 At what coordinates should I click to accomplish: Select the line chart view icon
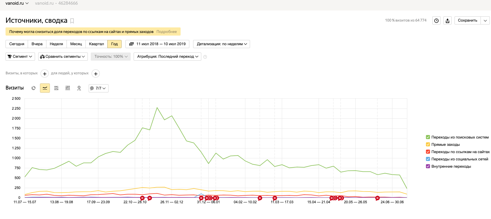(45, 88)
